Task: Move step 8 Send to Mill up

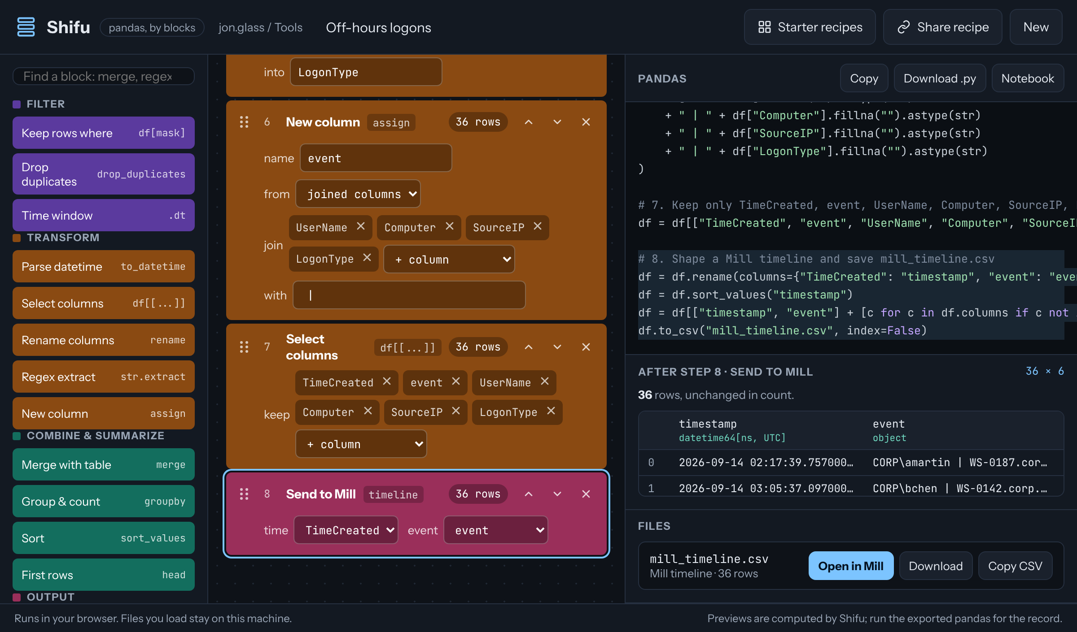Action: click(x=529, y=494)
